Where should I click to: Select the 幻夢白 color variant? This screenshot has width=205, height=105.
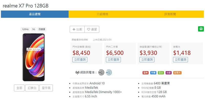(x=32, y=88)
